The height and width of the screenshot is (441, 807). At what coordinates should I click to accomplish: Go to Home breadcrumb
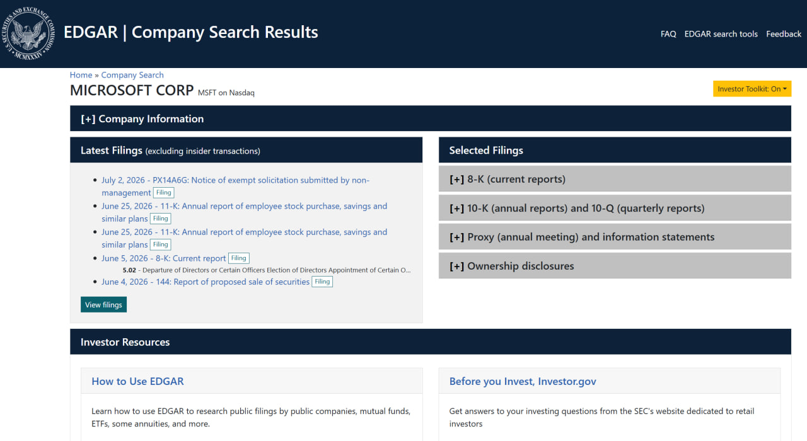81,75
